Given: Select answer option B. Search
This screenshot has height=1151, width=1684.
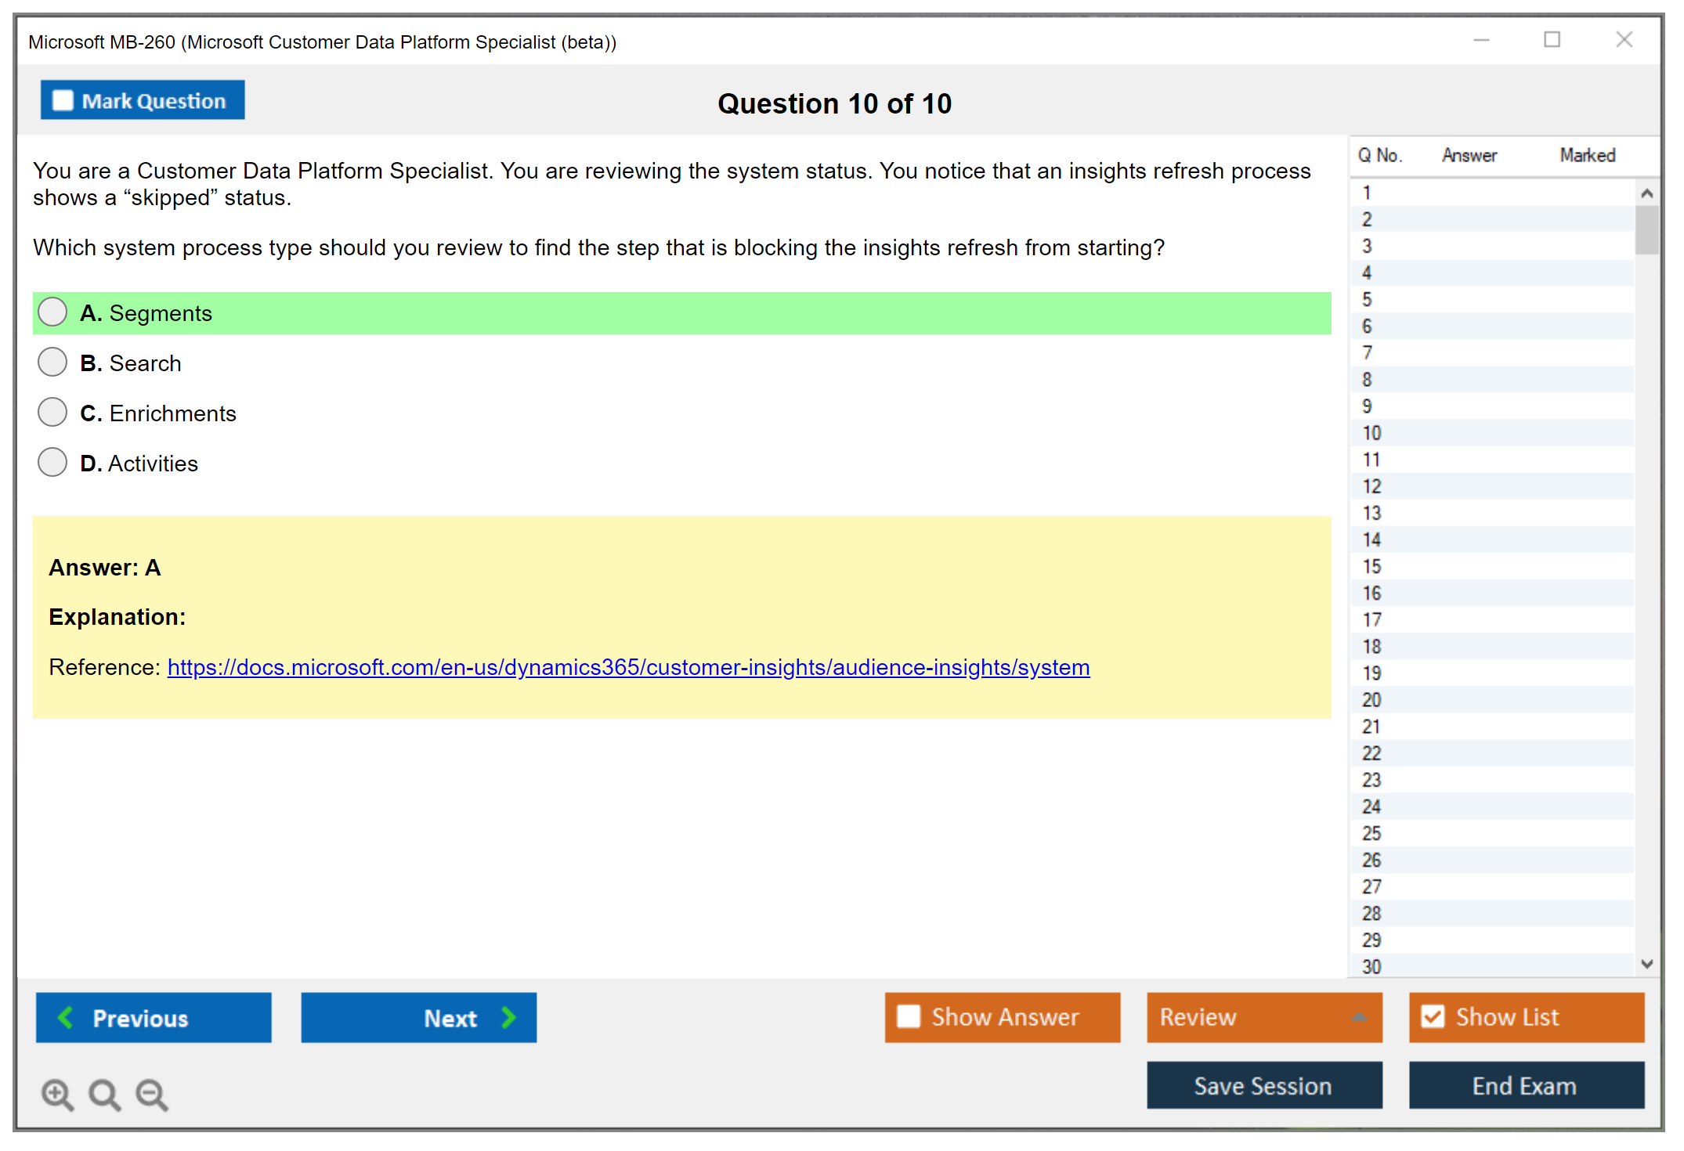Looking at the screenshot, I should click(52, 363).
